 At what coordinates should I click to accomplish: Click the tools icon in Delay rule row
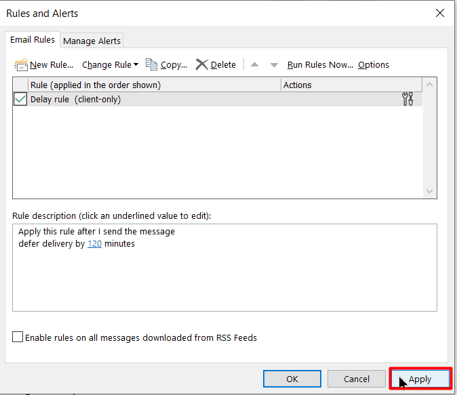408,100
